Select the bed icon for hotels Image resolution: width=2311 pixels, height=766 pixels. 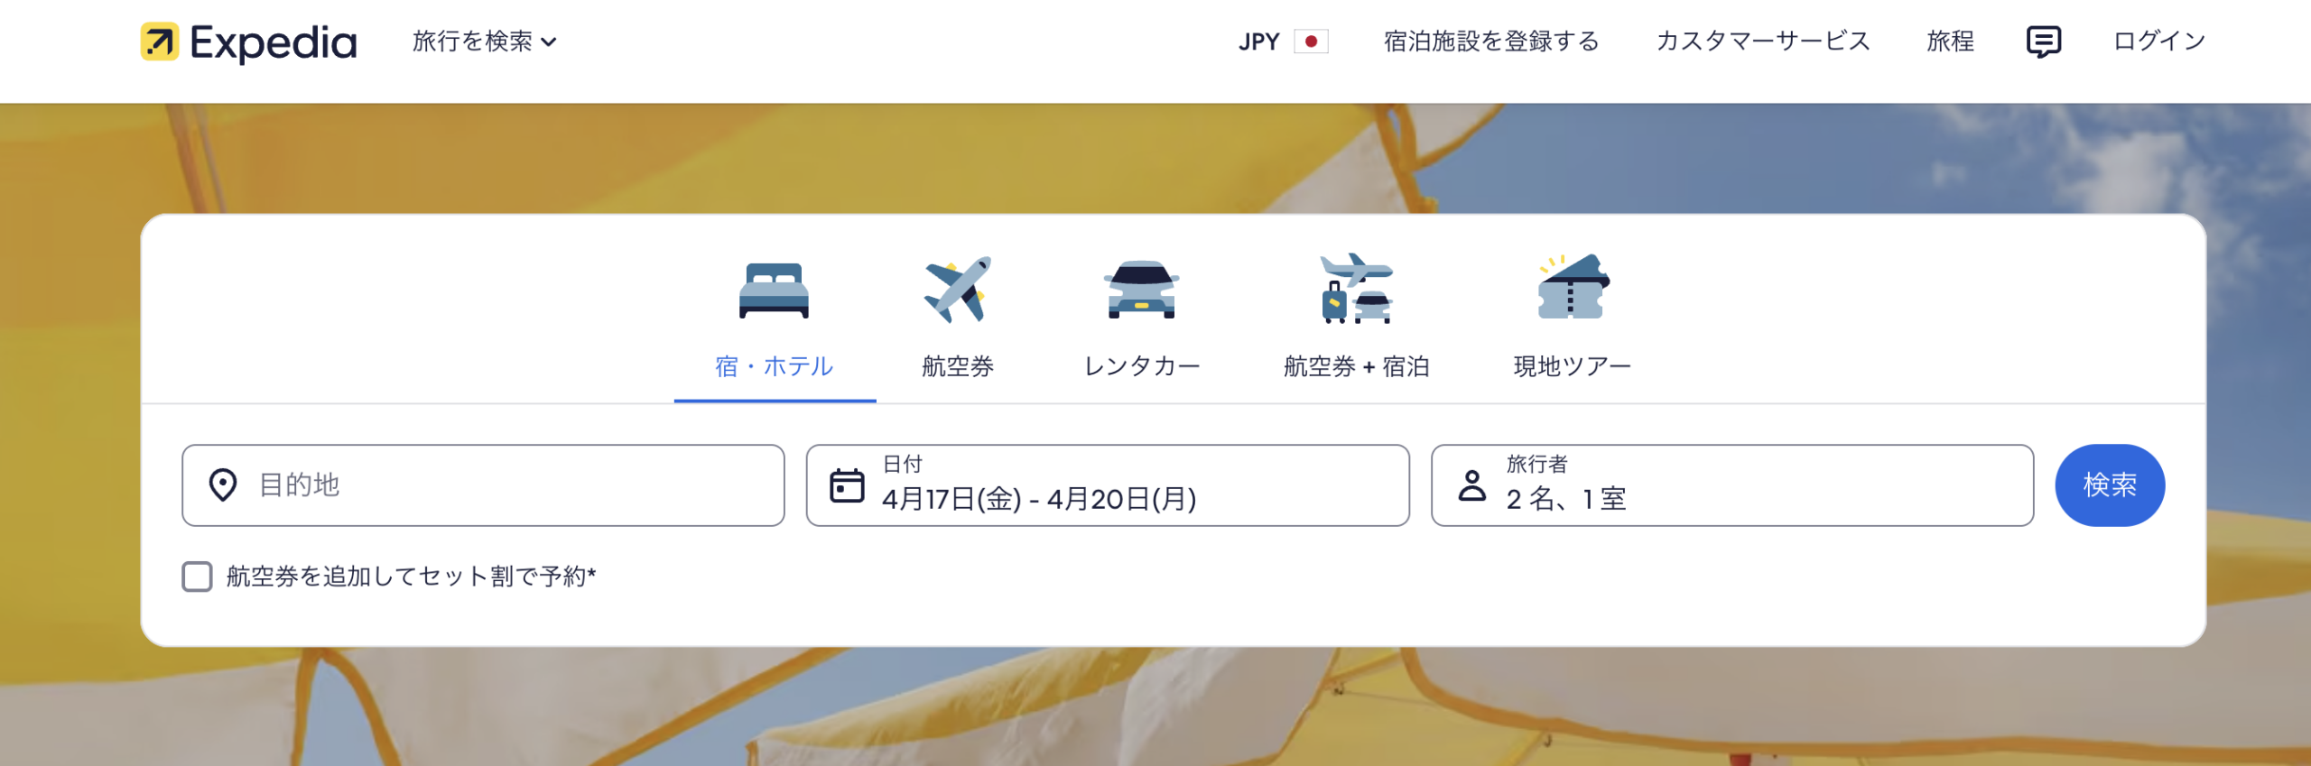(774, 290)
